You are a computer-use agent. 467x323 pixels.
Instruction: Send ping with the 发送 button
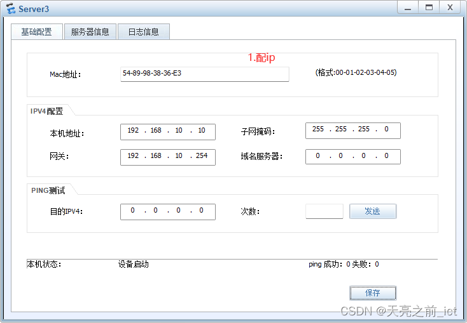pyautogui.click(x=373, y=211)
